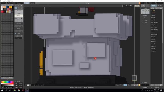Click the trash icon below file list
The width and height of the screenshot is (164, 92).
point(161,85)
